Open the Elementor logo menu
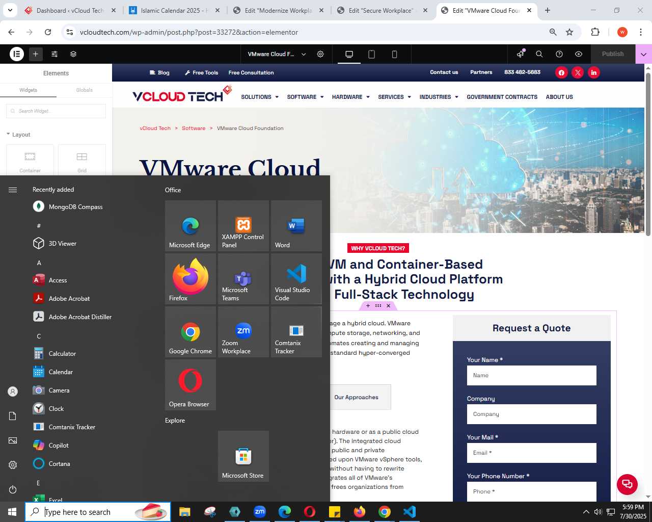This screenshot has height=522, width=652. click(17, 54)
